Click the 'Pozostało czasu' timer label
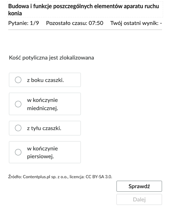The width and height of the screenshot is (177, 211). click(67, 23)
